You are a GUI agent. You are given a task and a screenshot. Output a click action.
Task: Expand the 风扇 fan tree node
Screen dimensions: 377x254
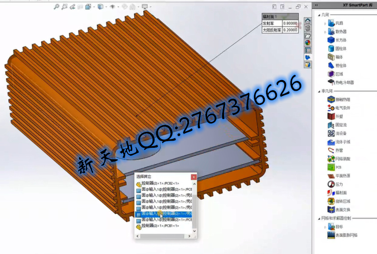coord(325,23)
